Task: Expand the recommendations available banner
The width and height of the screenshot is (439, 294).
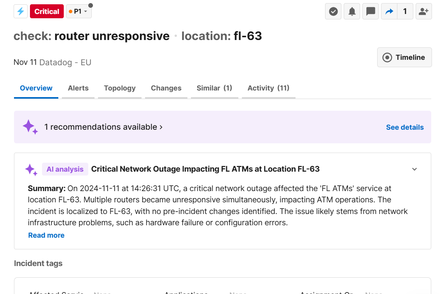Action: pyautogui.click(x=103, y=127)
